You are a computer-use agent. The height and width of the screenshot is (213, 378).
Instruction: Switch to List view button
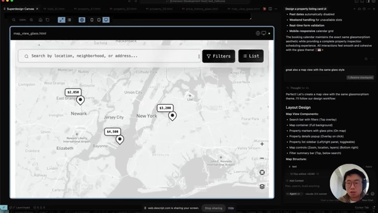click(251, 56)
